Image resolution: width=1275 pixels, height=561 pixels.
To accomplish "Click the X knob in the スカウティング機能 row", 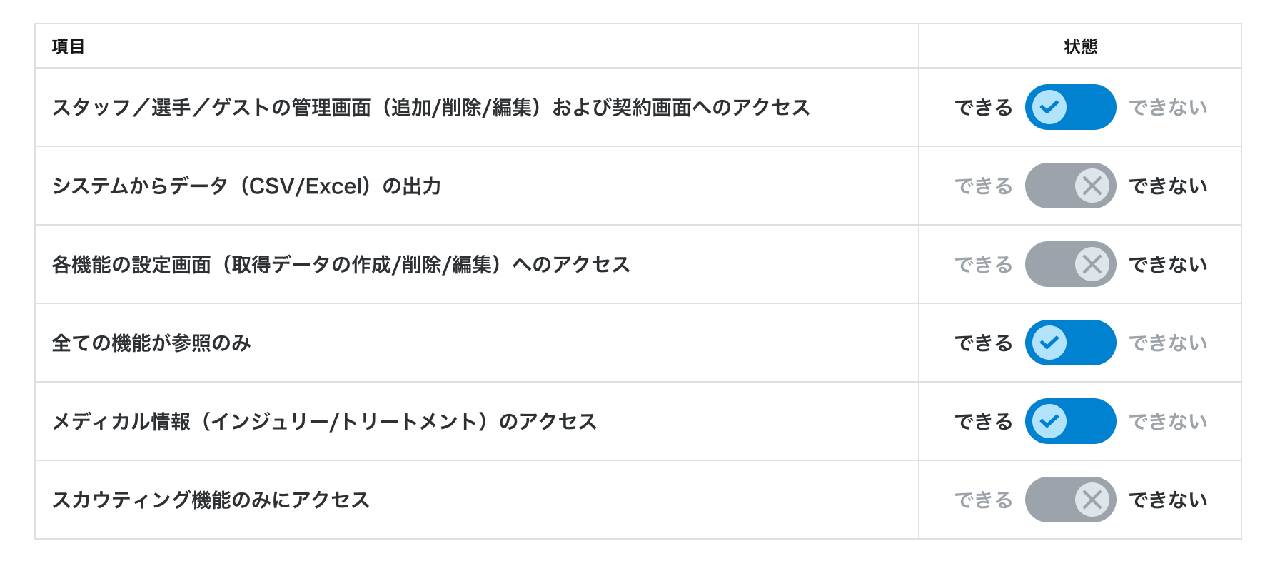I will tap(1092, 500).
